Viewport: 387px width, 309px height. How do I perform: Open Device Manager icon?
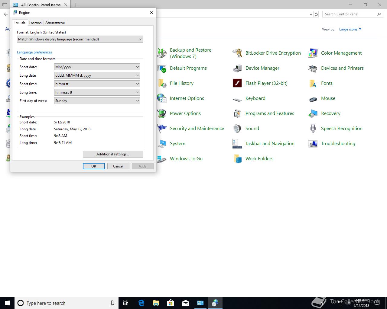tap(237, 68)
